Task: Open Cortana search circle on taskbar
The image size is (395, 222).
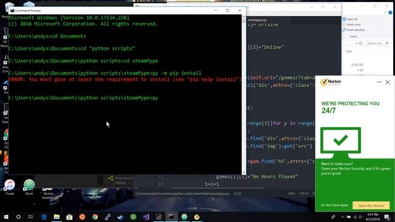Action: click(19, 216)
